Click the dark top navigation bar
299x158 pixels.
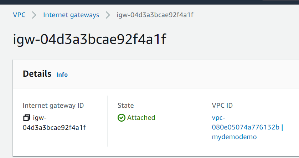point(143,2)
